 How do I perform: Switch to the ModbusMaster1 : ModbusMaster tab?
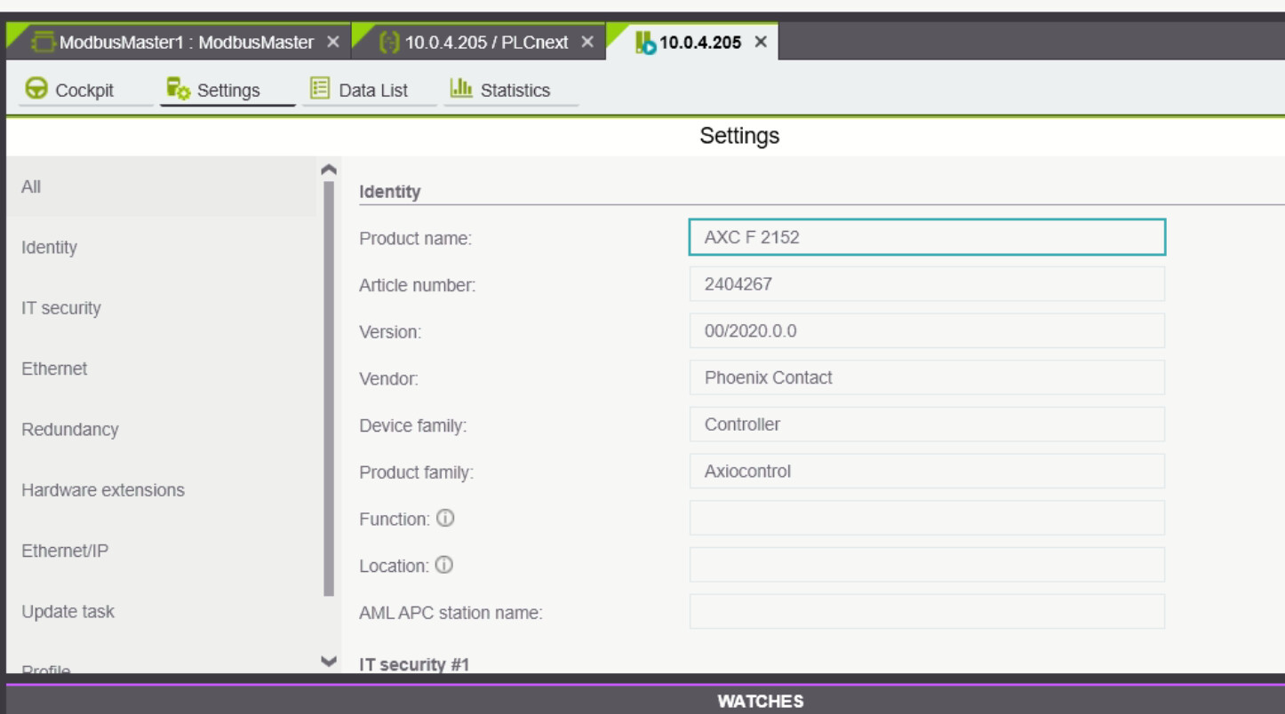coord(186,43)
